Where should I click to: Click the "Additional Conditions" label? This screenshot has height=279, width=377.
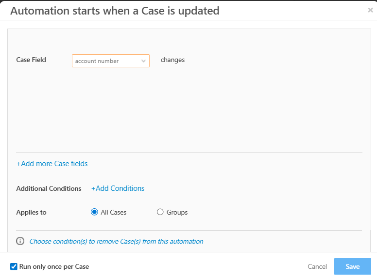tap(49, 188)
